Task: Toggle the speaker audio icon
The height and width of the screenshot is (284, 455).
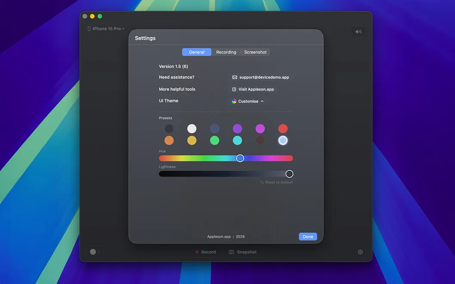Action: tap(358, 31)
